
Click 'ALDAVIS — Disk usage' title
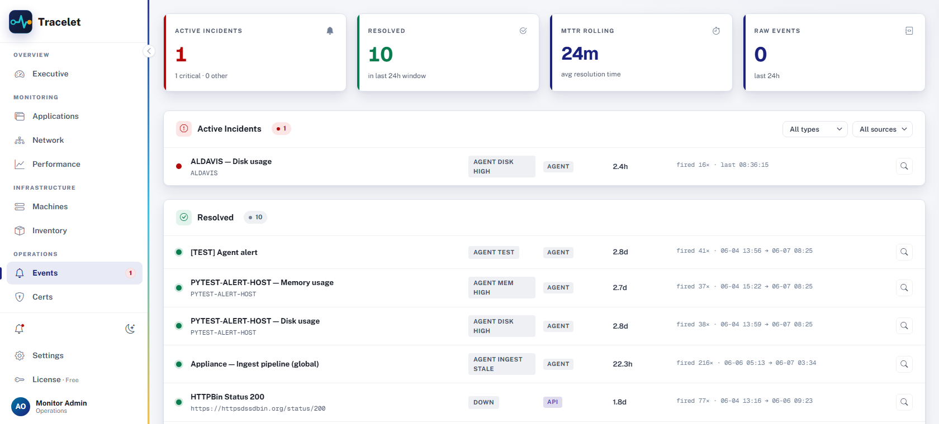pos(231,161)
